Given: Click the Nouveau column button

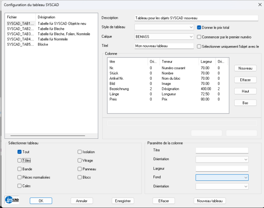Looking at the screenshot, I should click(245, 68).
